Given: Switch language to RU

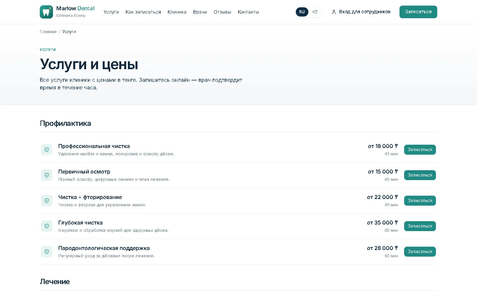Looking at the screenshot, I should (x=302, y=12).
